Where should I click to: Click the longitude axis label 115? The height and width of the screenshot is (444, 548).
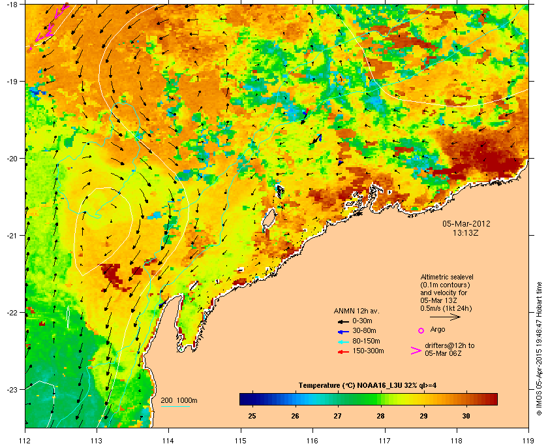(241, 440)
